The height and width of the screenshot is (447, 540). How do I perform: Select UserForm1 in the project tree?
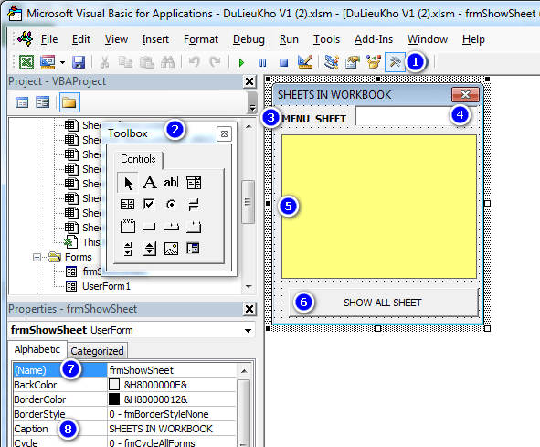[x=106, y=286]
